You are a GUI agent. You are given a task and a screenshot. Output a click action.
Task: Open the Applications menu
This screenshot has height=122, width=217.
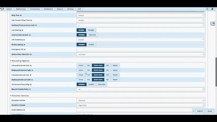click(x=21, y=9)
